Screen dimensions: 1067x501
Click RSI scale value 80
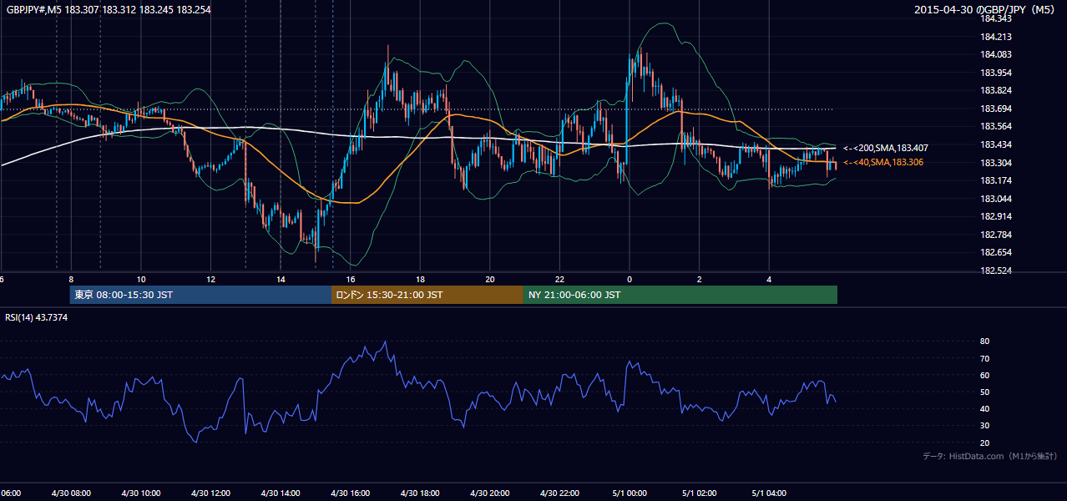click(984, 342)
